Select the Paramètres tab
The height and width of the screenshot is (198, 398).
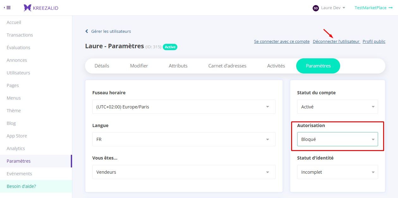(x=318, y=66)
